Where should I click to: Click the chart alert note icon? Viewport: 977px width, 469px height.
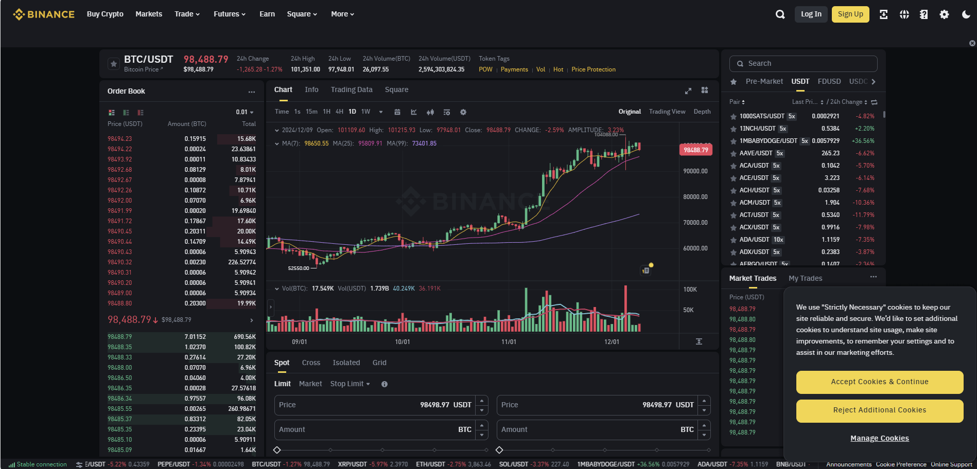coord(646,270)
